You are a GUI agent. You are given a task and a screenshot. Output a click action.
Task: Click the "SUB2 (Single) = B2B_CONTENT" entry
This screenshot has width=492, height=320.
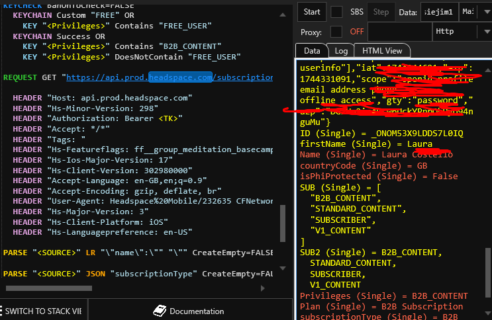(x=371, y=253)
